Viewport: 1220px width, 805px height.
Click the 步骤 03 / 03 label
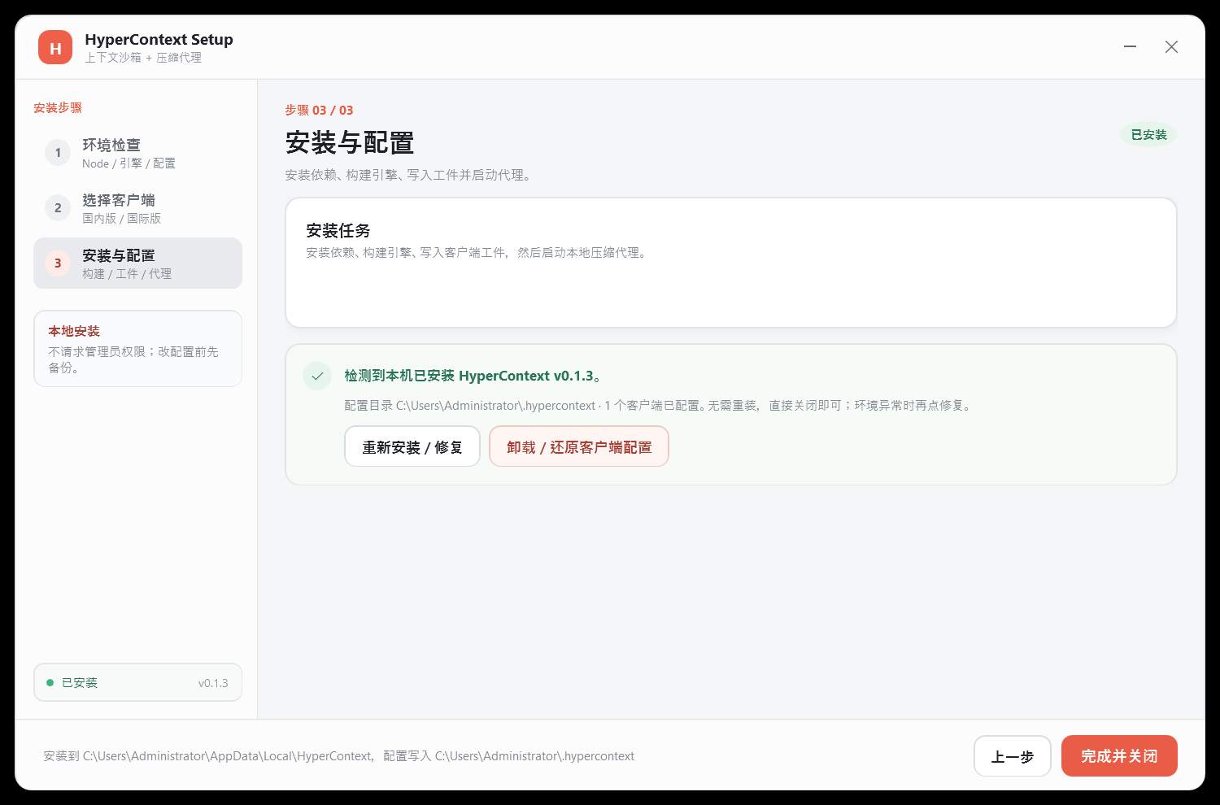coord(319,110)
